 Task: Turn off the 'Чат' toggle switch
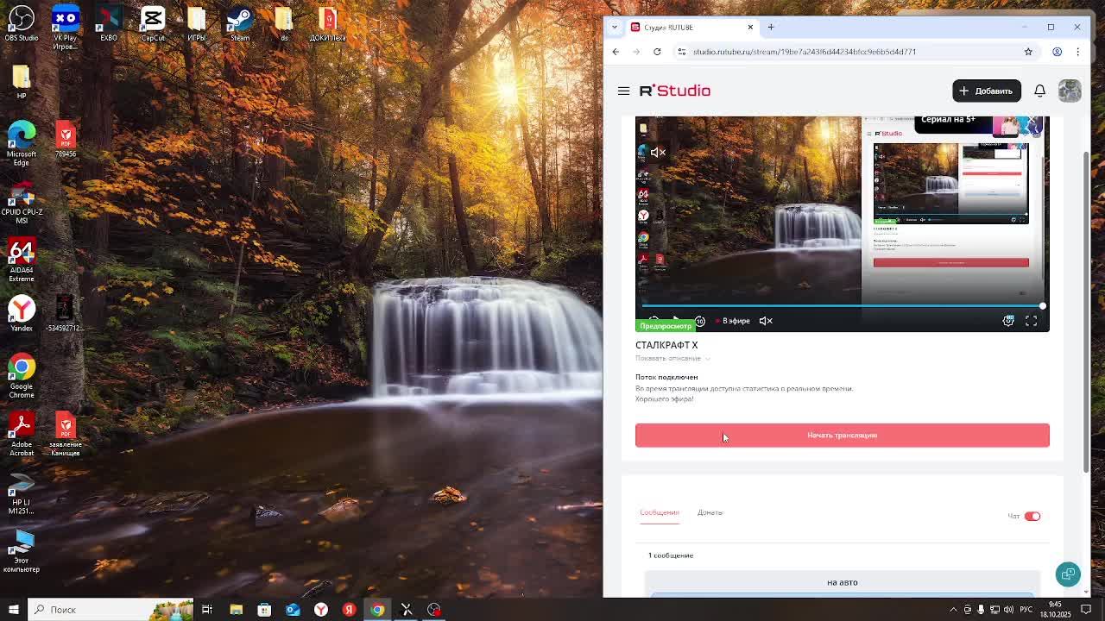coord(1032,516)
